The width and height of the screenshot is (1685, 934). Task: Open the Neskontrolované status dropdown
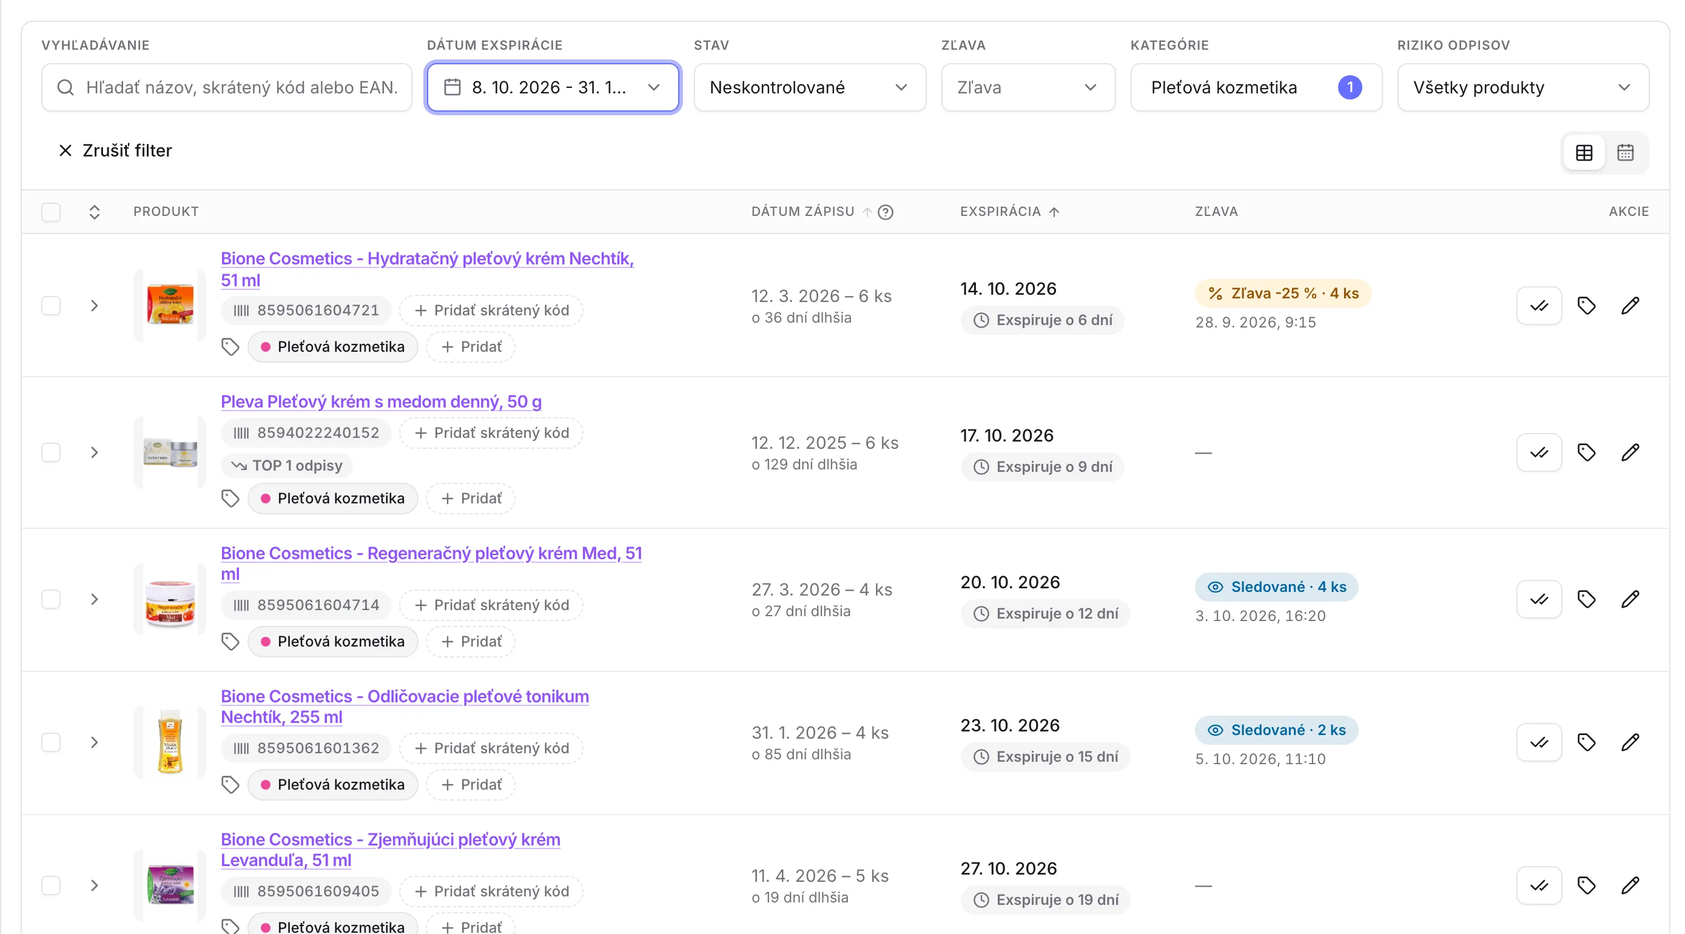pos(809,87)
